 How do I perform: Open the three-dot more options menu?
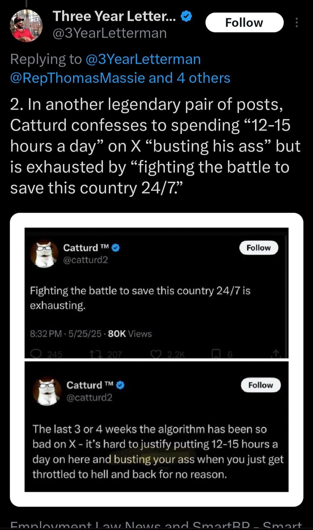click(296, 23)
